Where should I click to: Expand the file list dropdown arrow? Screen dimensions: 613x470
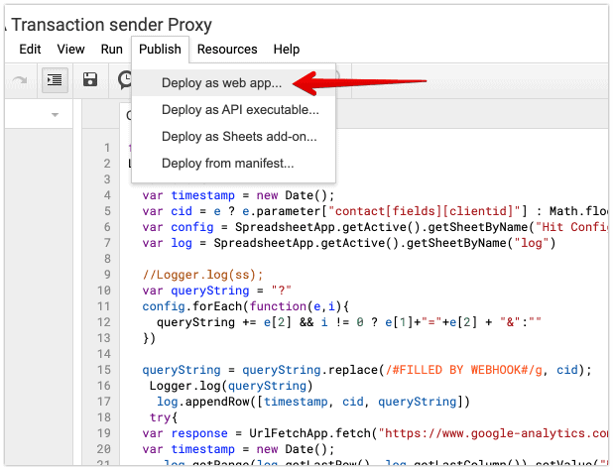[x=56, y=115]
